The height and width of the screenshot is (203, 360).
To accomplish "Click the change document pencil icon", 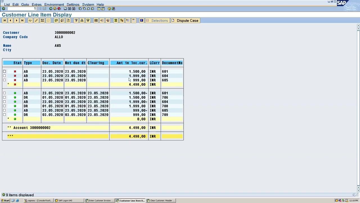I will tap(36, 21).
